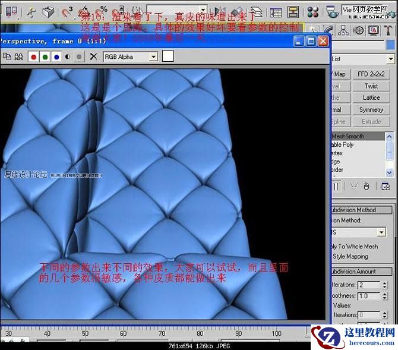Toggle the monochrome display button
Viewport: 398px width, 350px height.
click(x=79, y=56)
